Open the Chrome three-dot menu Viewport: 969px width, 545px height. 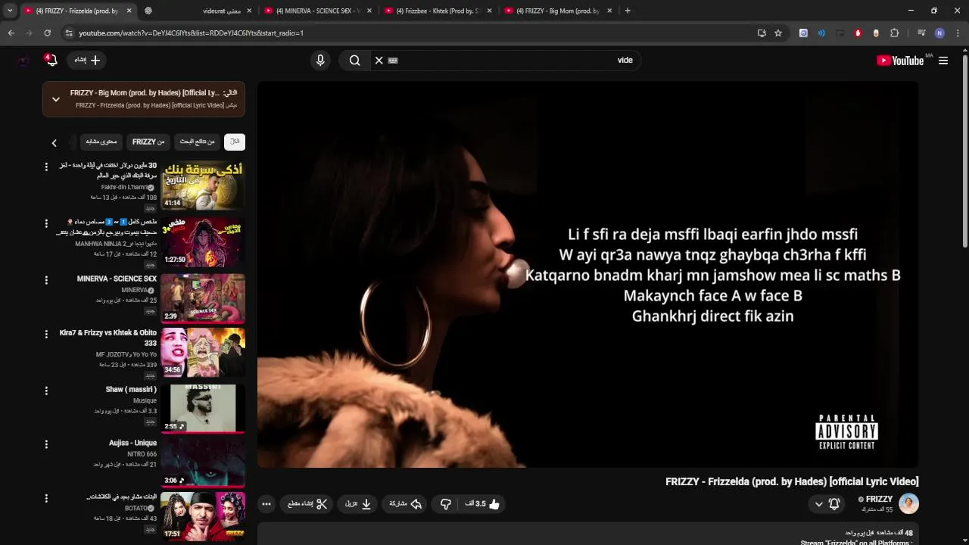[958, 33]
